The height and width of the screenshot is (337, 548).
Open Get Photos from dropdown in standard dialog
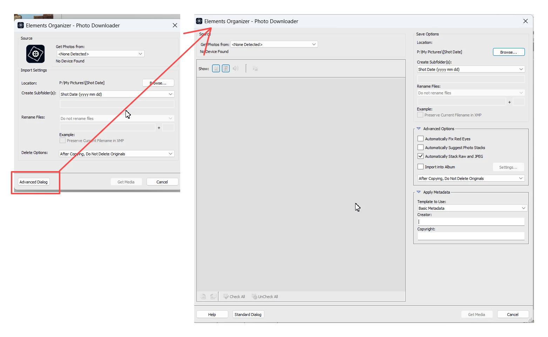click(x=101, y=54)
